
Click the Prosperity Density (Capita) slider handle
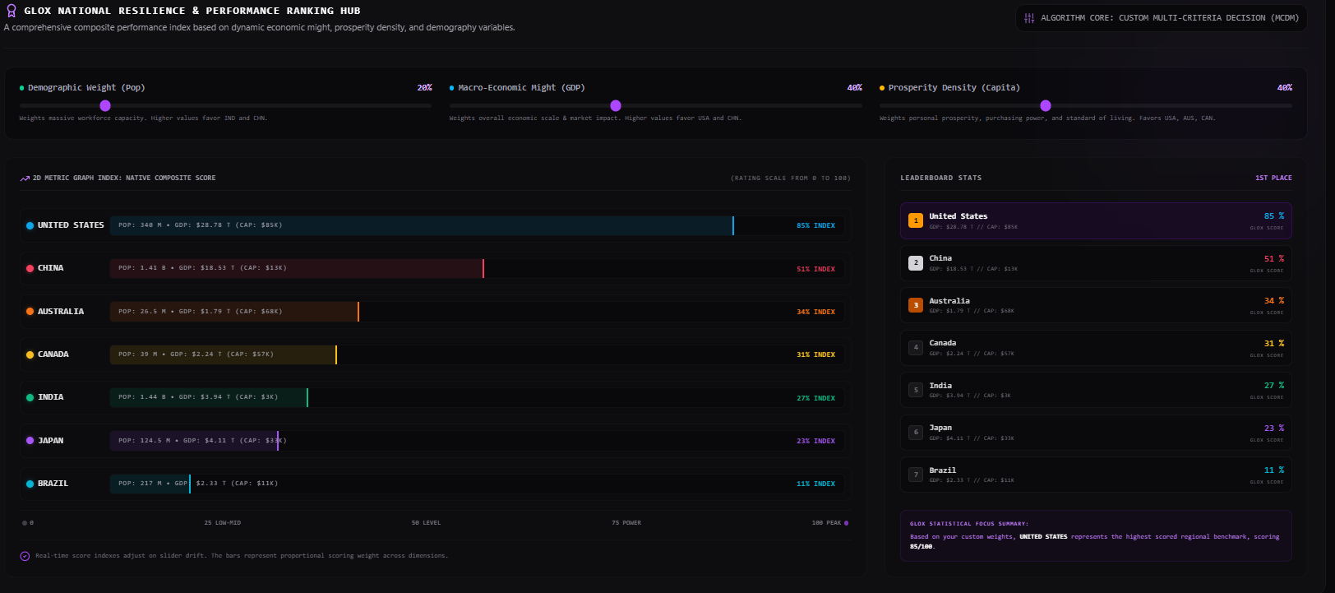point(1046,105)
